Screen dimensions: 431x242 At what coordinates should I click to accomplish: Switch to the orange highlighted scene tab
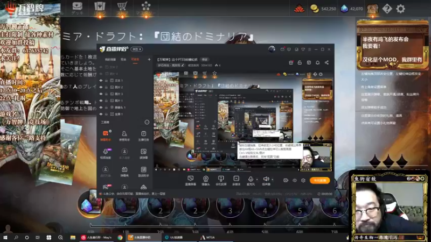coord(135,59)
